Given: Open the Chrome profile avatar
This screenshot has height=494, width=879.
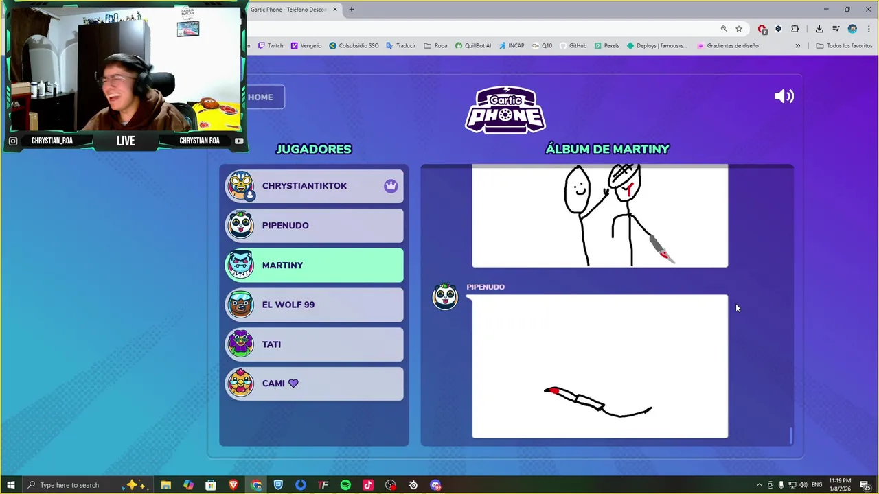Looking at the screenshot, I should point(852,29).
